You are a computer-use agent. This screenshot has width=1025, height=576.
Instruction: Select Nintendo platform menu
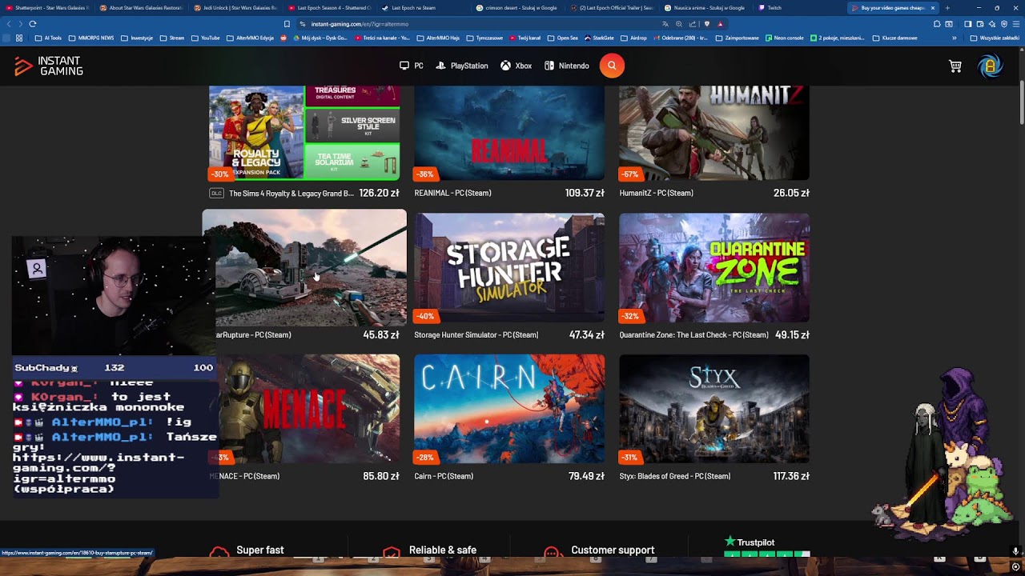pyautogui.click(x=567, y=66)
